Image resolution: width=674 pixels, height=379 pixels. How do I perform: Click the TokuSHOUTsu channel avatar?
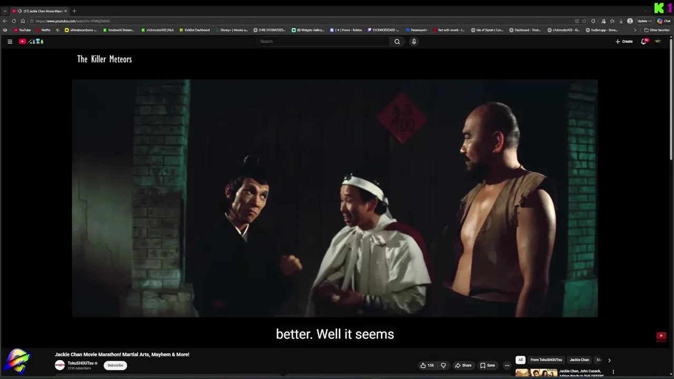point(60,365)
